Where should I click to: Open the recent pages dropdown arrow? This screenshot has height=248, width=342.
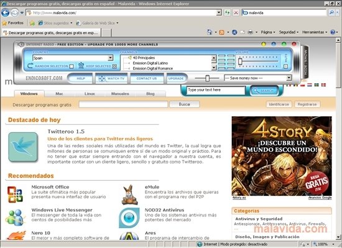(22, 13)
